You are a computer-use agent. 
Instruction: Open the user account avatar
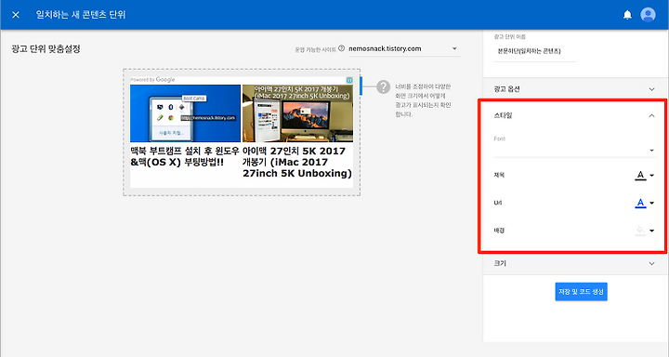[x=648, y=15]
